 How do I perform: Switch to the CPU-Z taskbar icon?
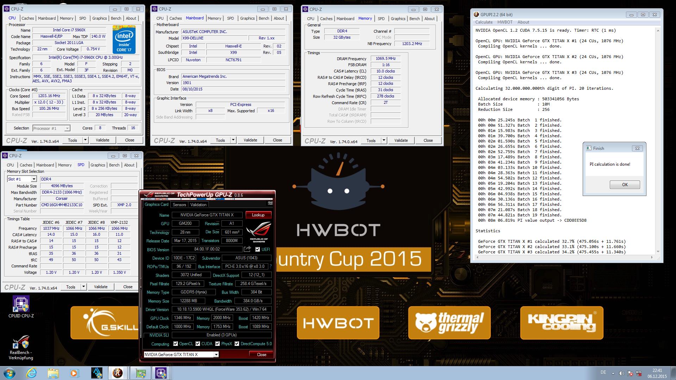[x=161, y=373]
